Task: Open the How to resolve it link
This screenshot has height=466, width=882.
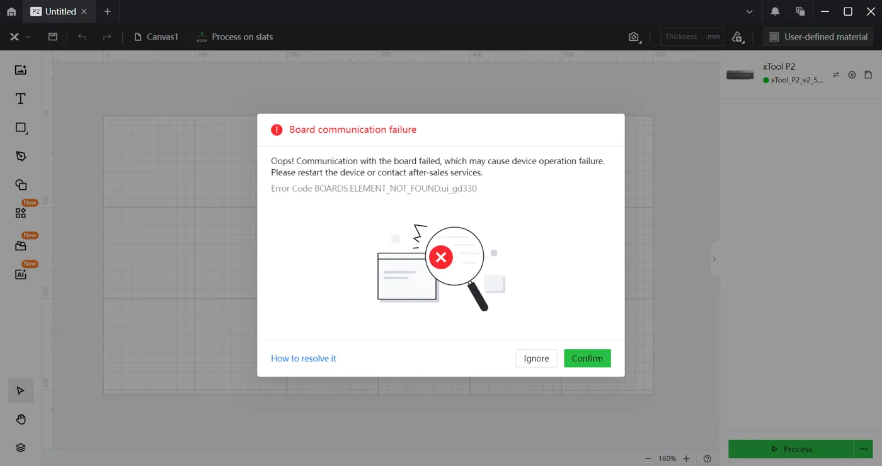Action: (304, 358)
